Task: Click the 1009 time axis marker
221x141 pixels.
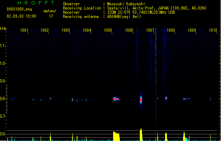Action: (x=192, y=30)
